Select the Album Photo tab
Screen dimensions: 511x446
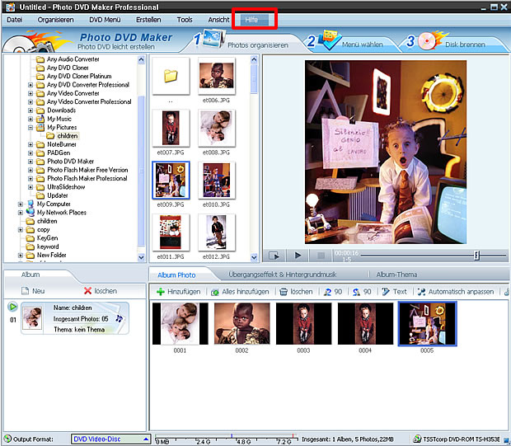coord(176,275)
